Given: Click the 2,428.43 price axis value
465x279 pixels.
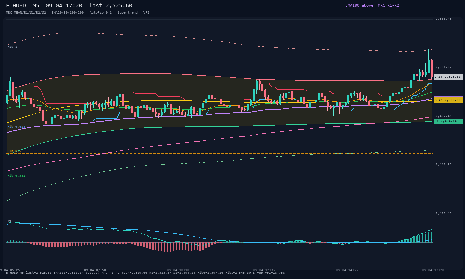Looking at the screenshot, I should pyautogui.click(x=444, y=213).
